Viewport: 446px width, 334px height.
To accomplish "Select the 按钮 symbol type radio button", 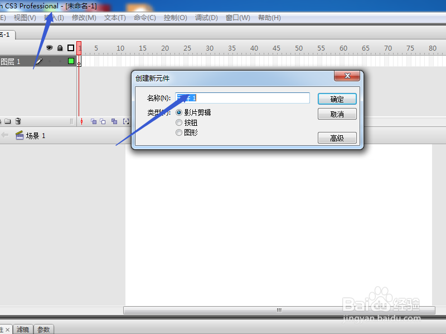I will pos(179,122).
